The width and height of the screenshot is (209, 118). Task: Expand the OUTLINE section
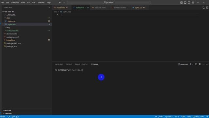(x=8, y=110)
